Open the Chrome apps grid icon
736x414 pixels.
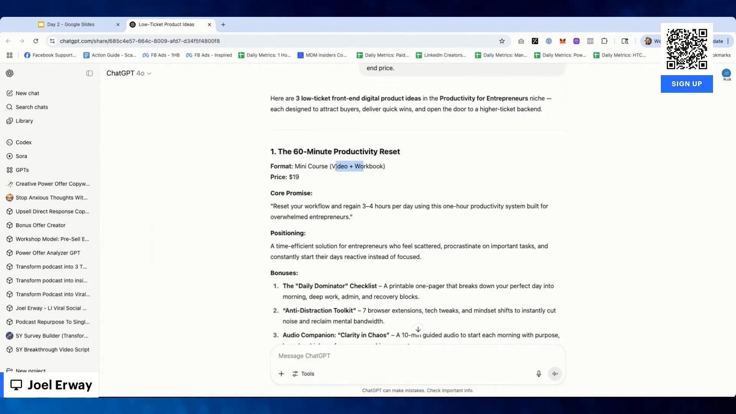[10, 55]
